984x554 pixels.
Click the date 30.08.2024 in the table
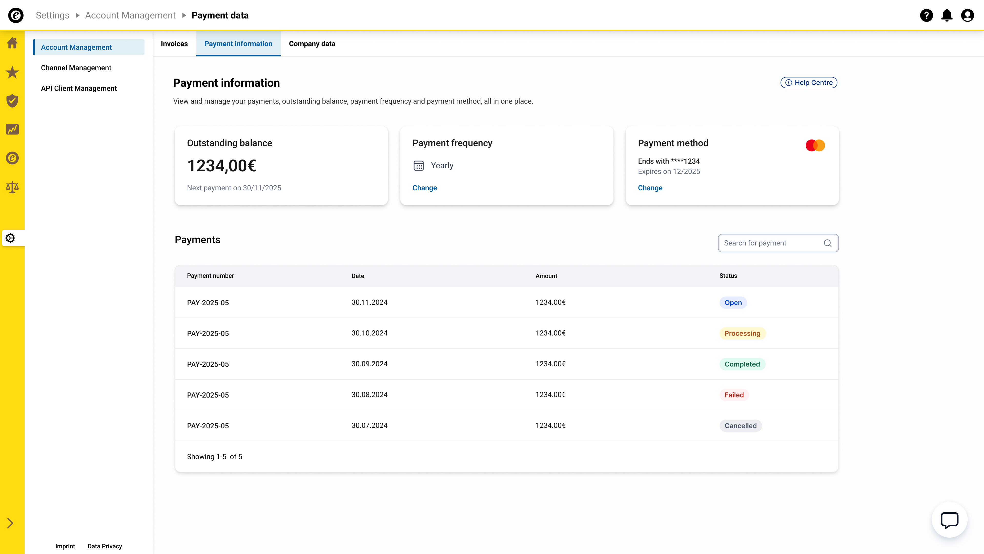(x=369, y=394)
